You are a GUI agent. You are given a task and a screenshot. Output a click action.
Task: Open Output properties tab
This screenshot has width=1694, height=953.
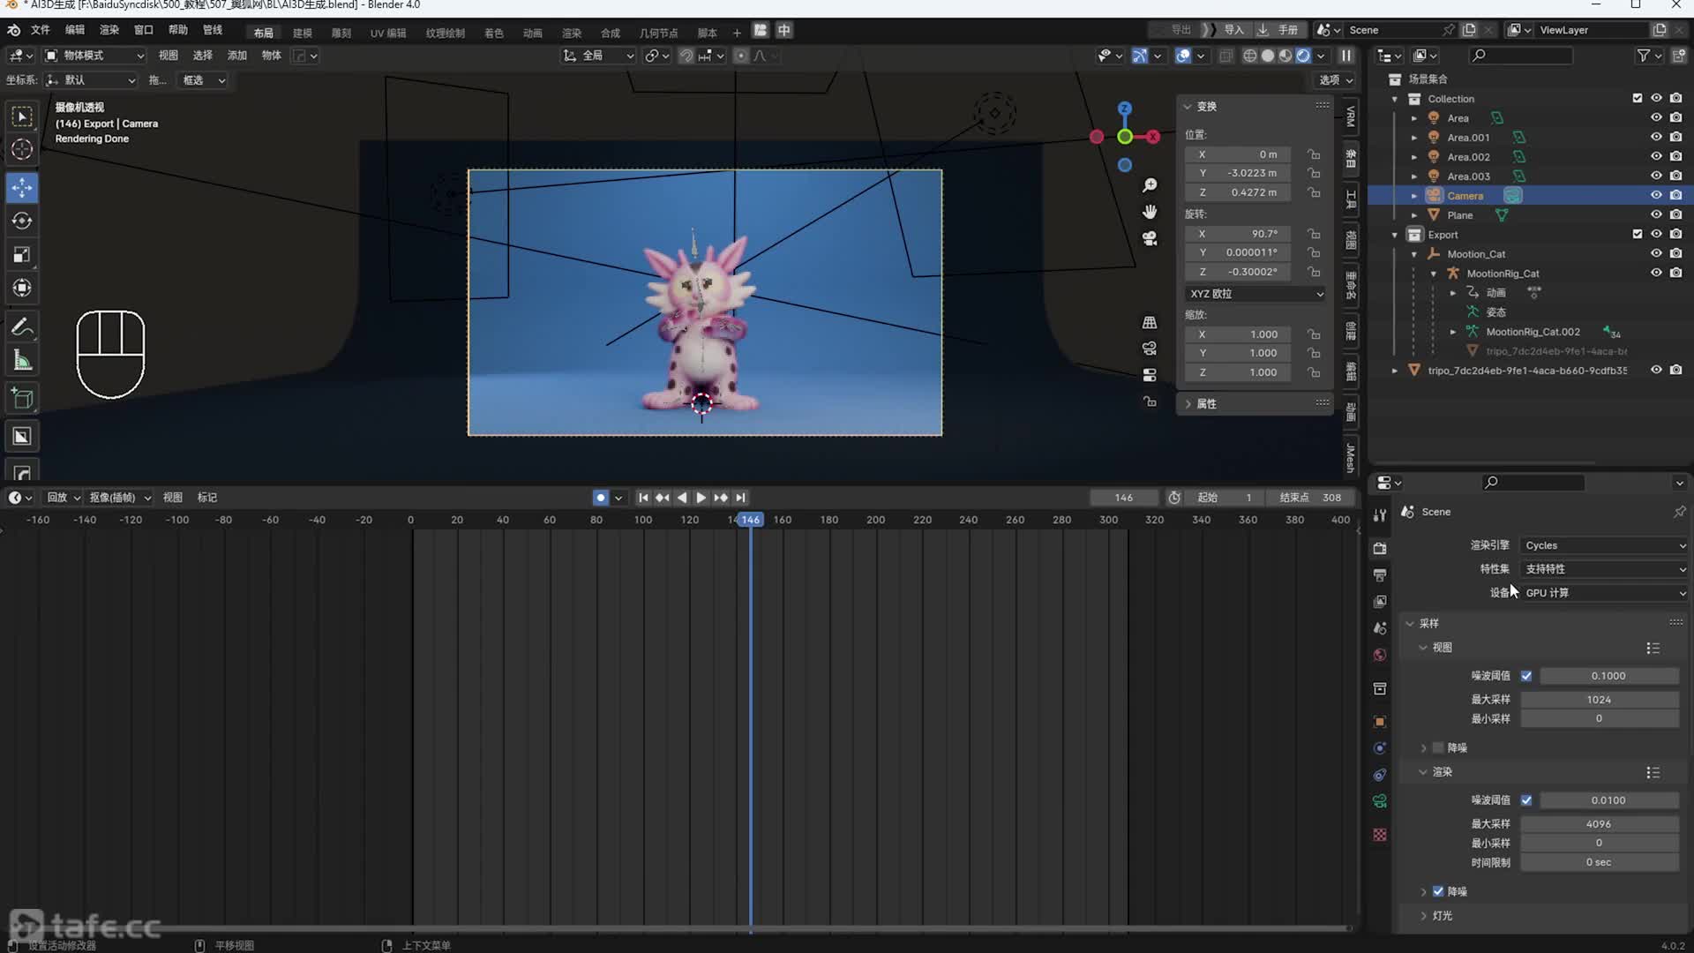point(1380,574)
